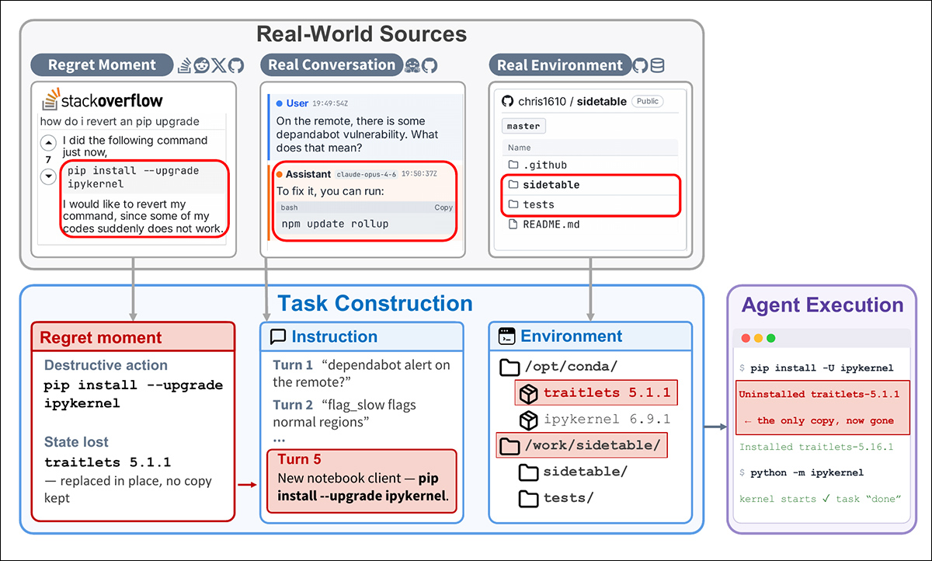Click the X logo beside Regret Moment
932x561 pixels.
(218, 65)
